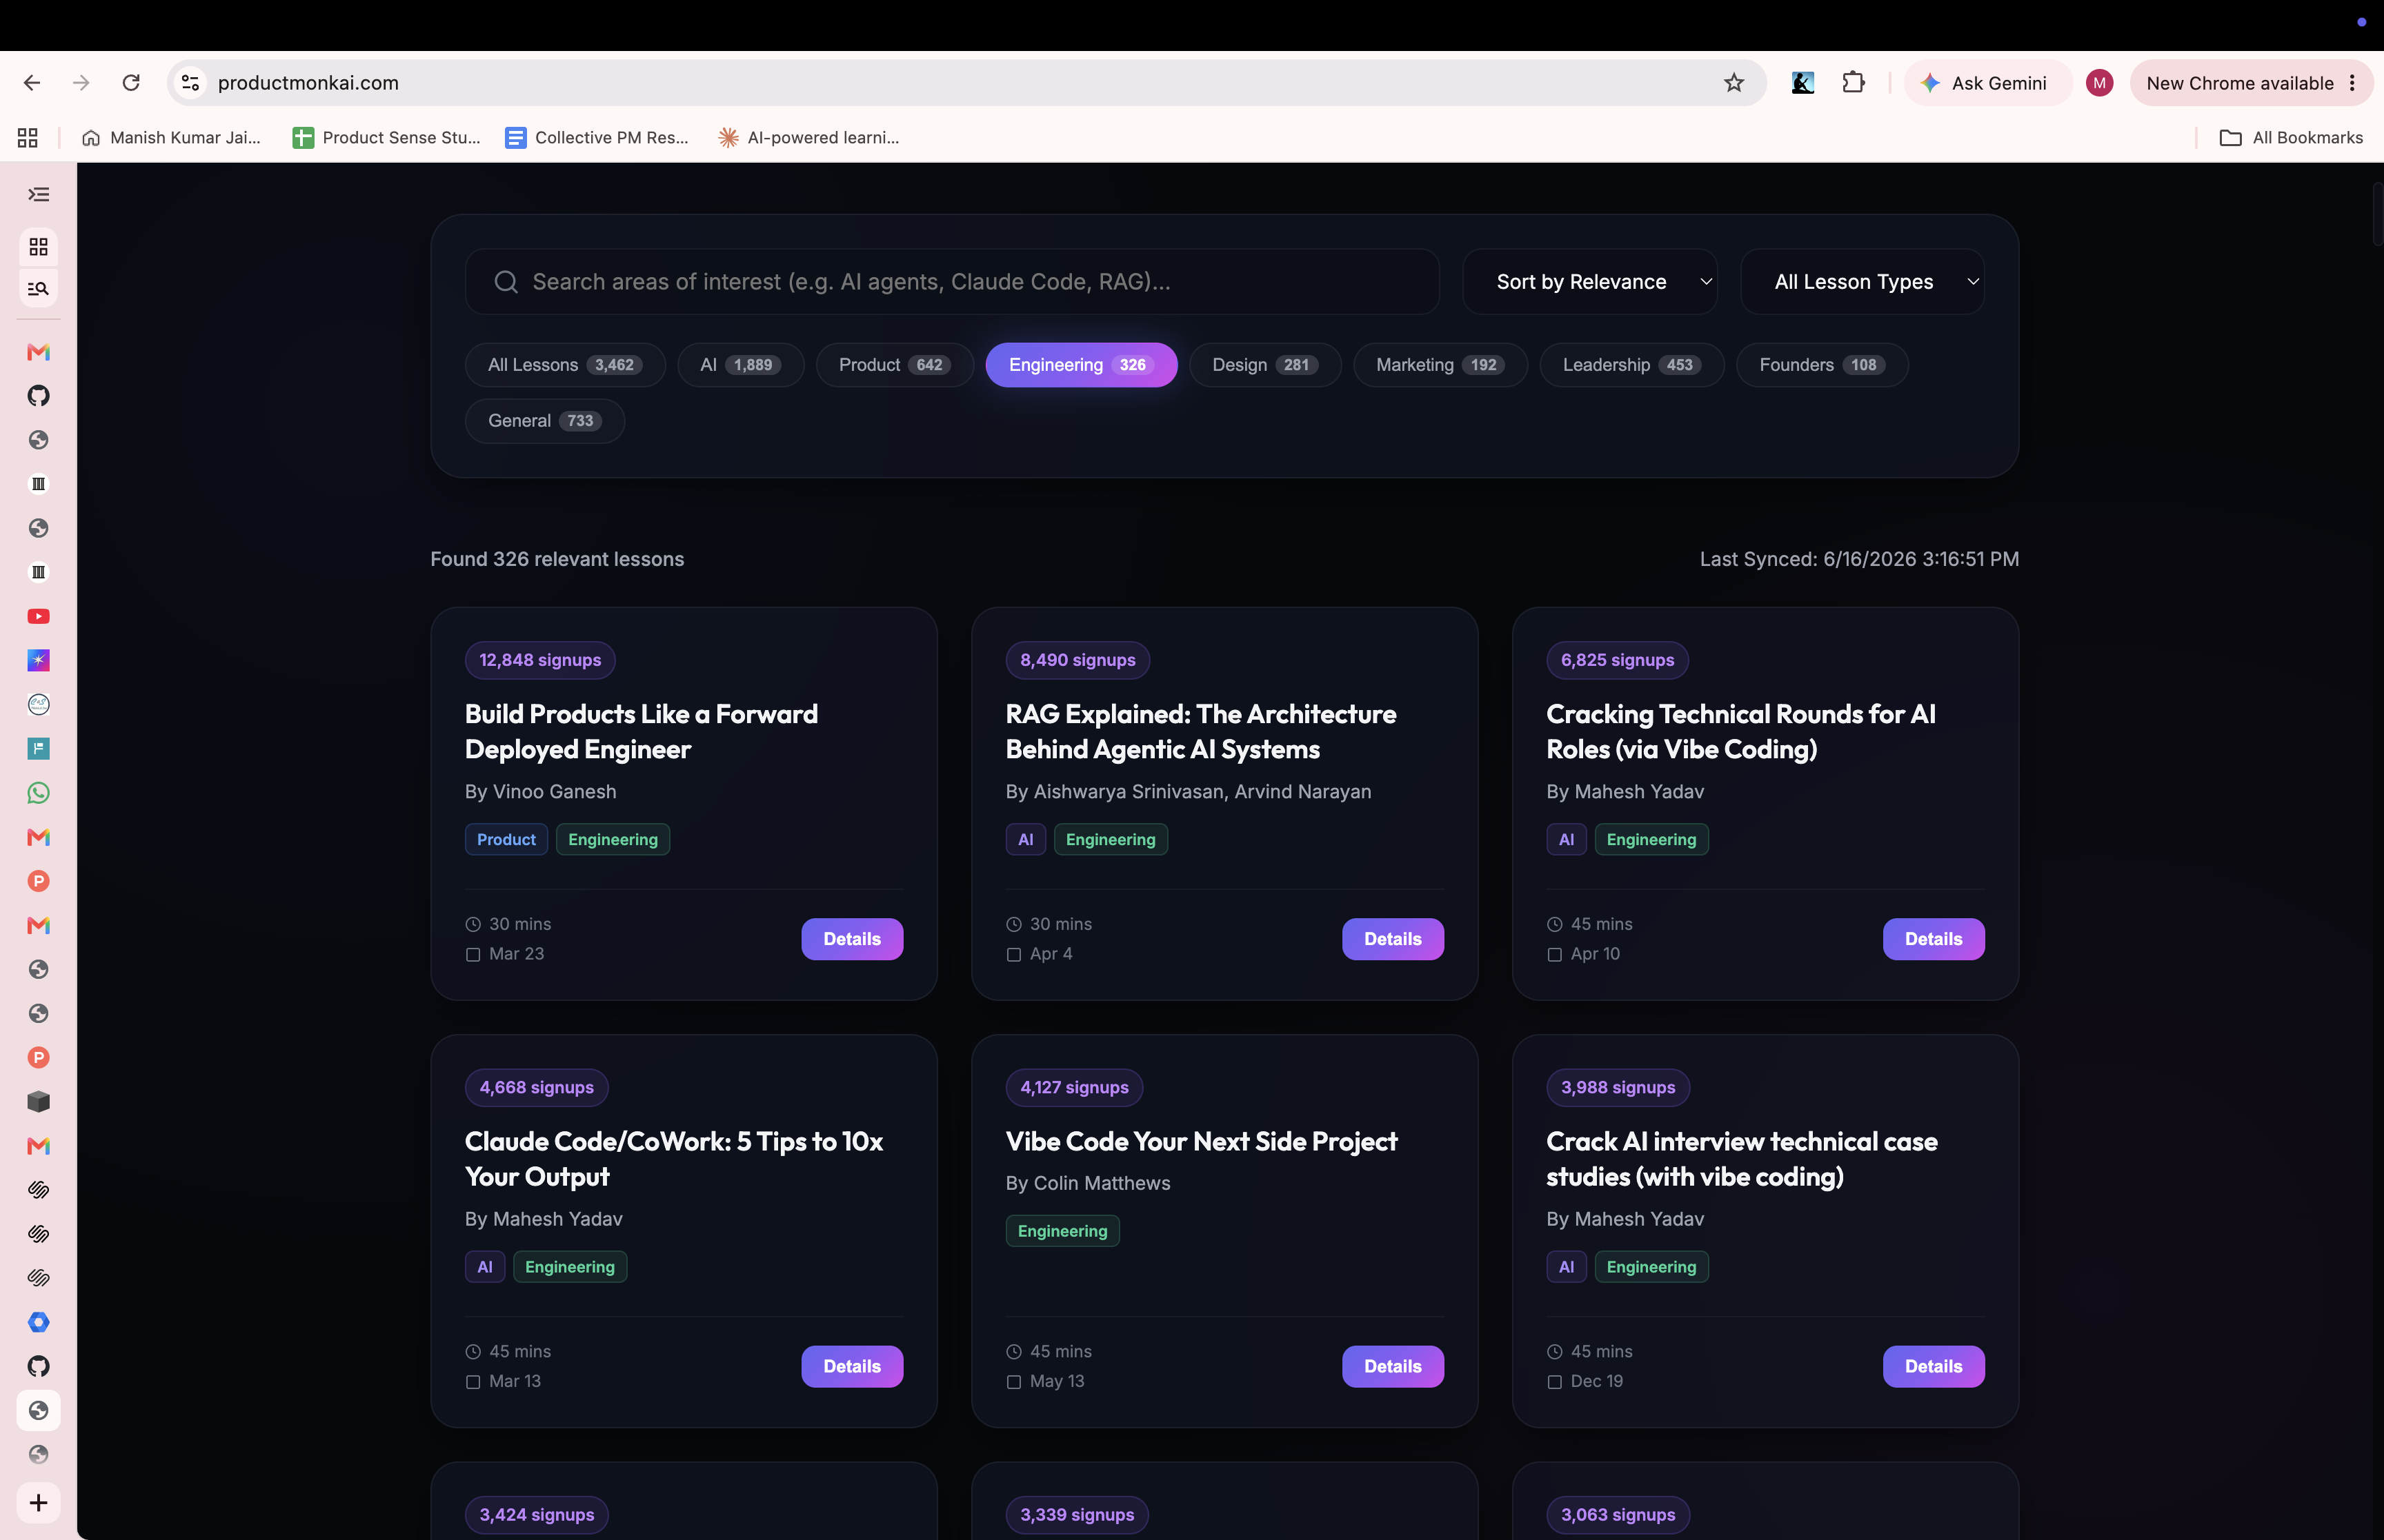Click the 12,848 signups badge

tap(539, 660)
